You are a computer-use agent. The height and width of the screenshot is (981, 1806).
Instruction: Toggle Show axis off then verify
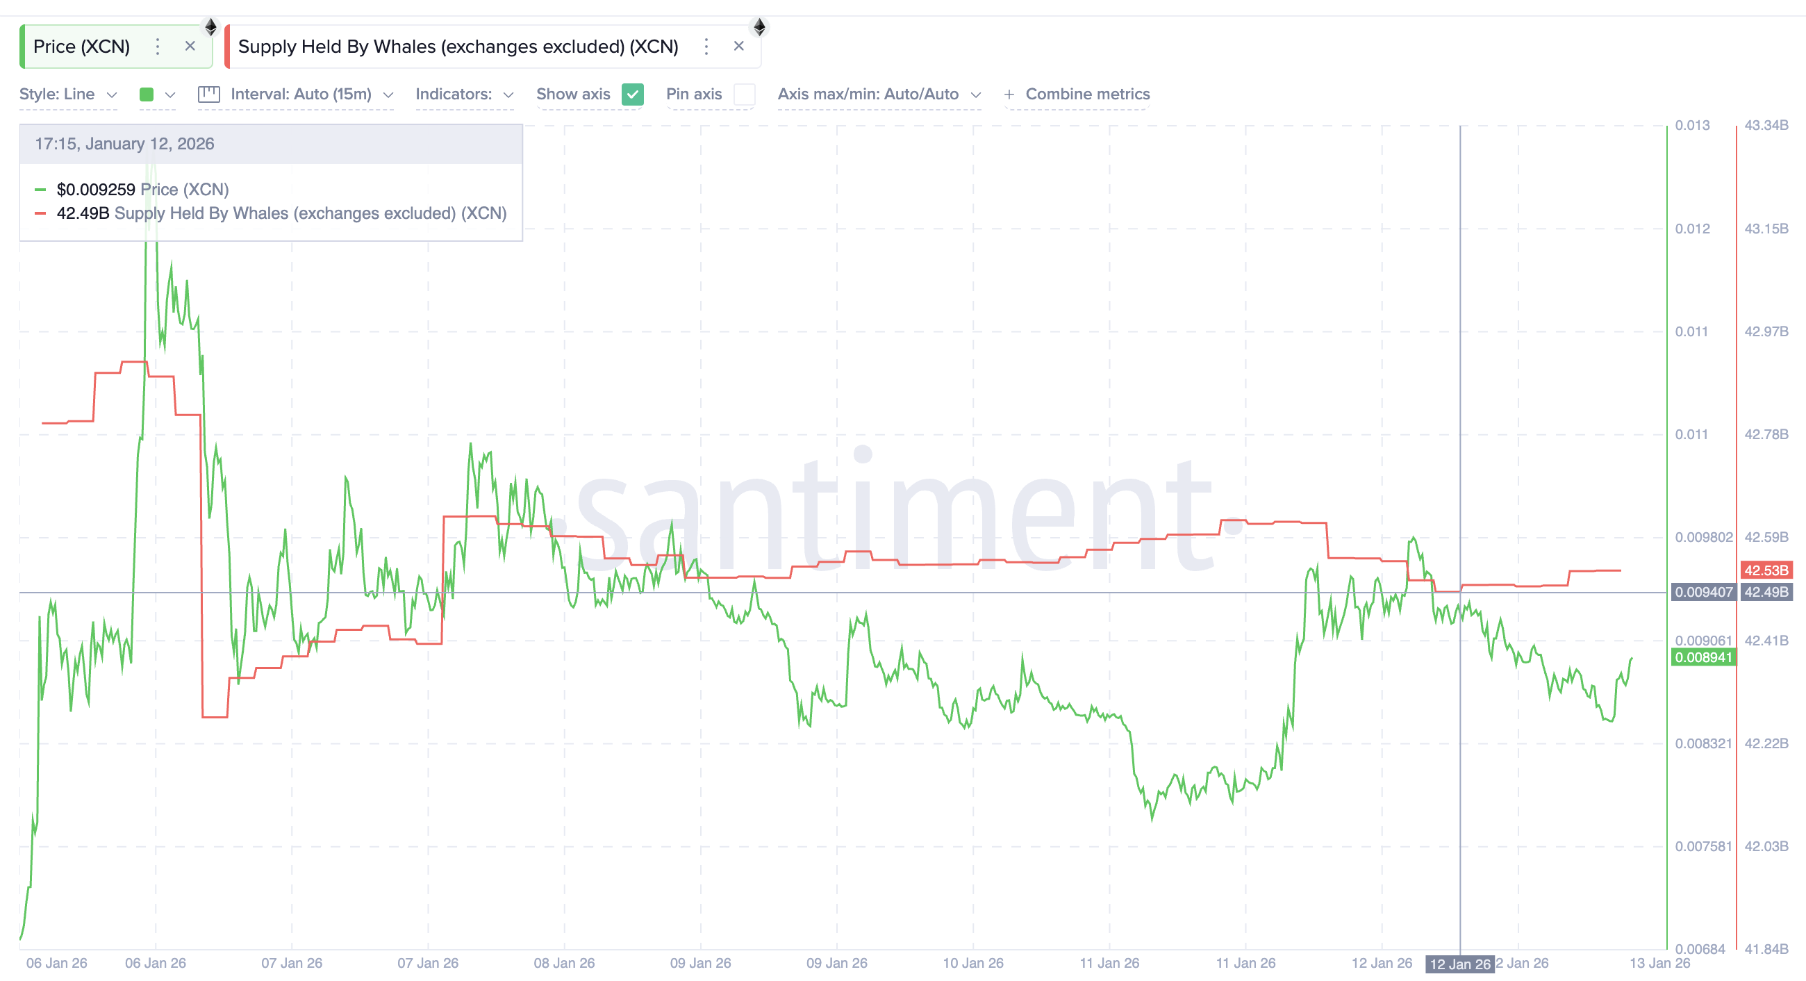tap(631, 94)
